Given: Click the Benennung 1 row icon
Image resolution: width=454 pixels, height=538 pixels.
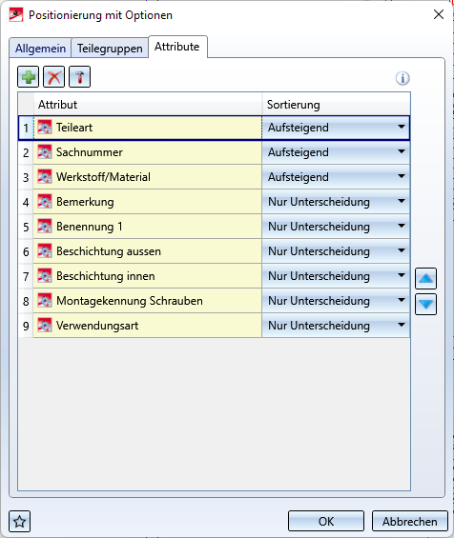Looking at the screenshot, I should [x=45, y=226].
